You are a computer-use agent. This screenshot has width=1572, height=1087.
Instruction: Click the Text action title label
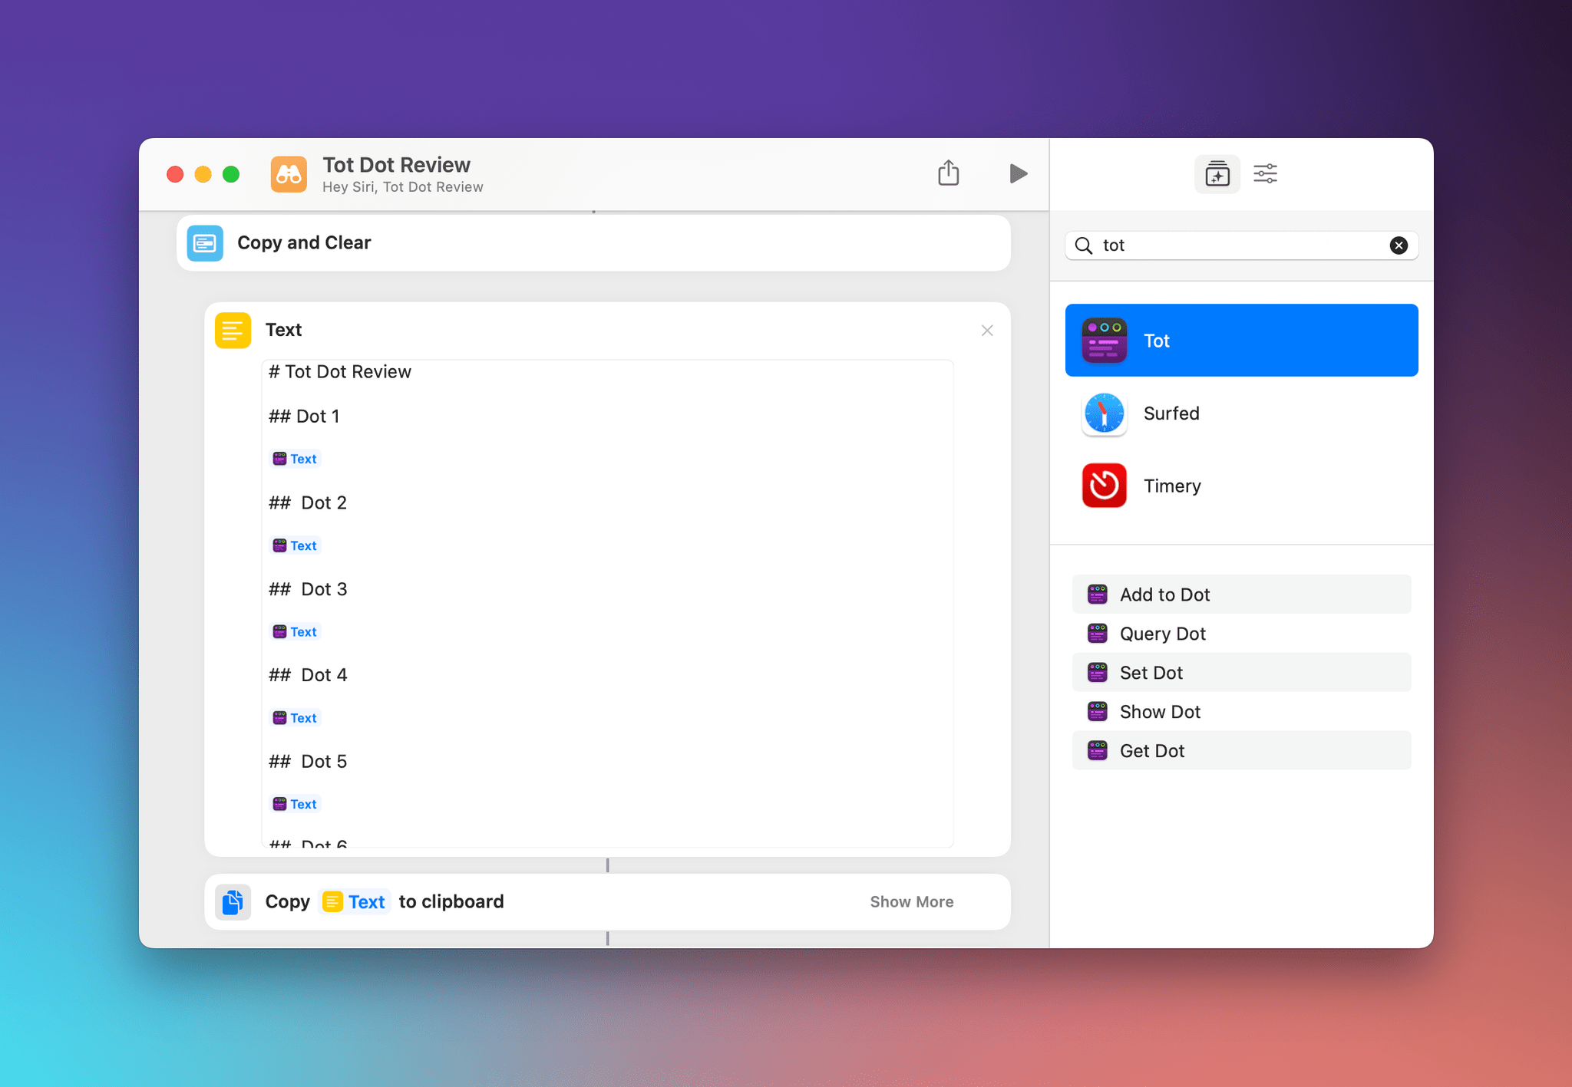[x=283, y=331]
